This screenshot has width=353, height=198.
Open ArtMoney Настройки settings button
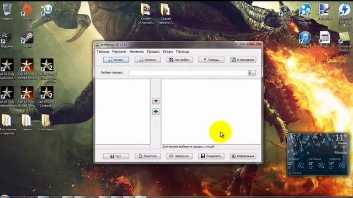pos(179,60)
